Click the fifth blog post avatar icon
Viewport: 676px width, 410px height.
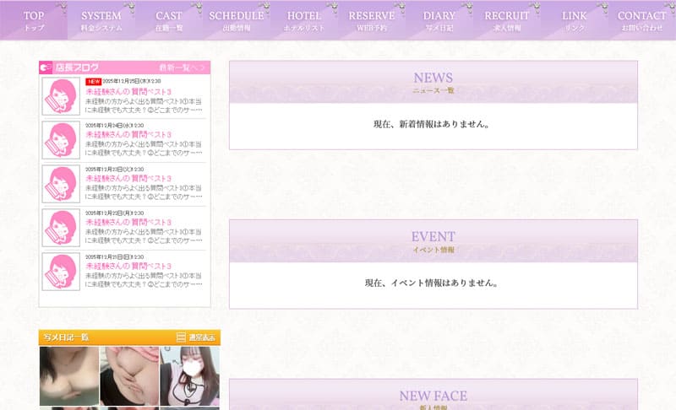[x=61, y=272]
